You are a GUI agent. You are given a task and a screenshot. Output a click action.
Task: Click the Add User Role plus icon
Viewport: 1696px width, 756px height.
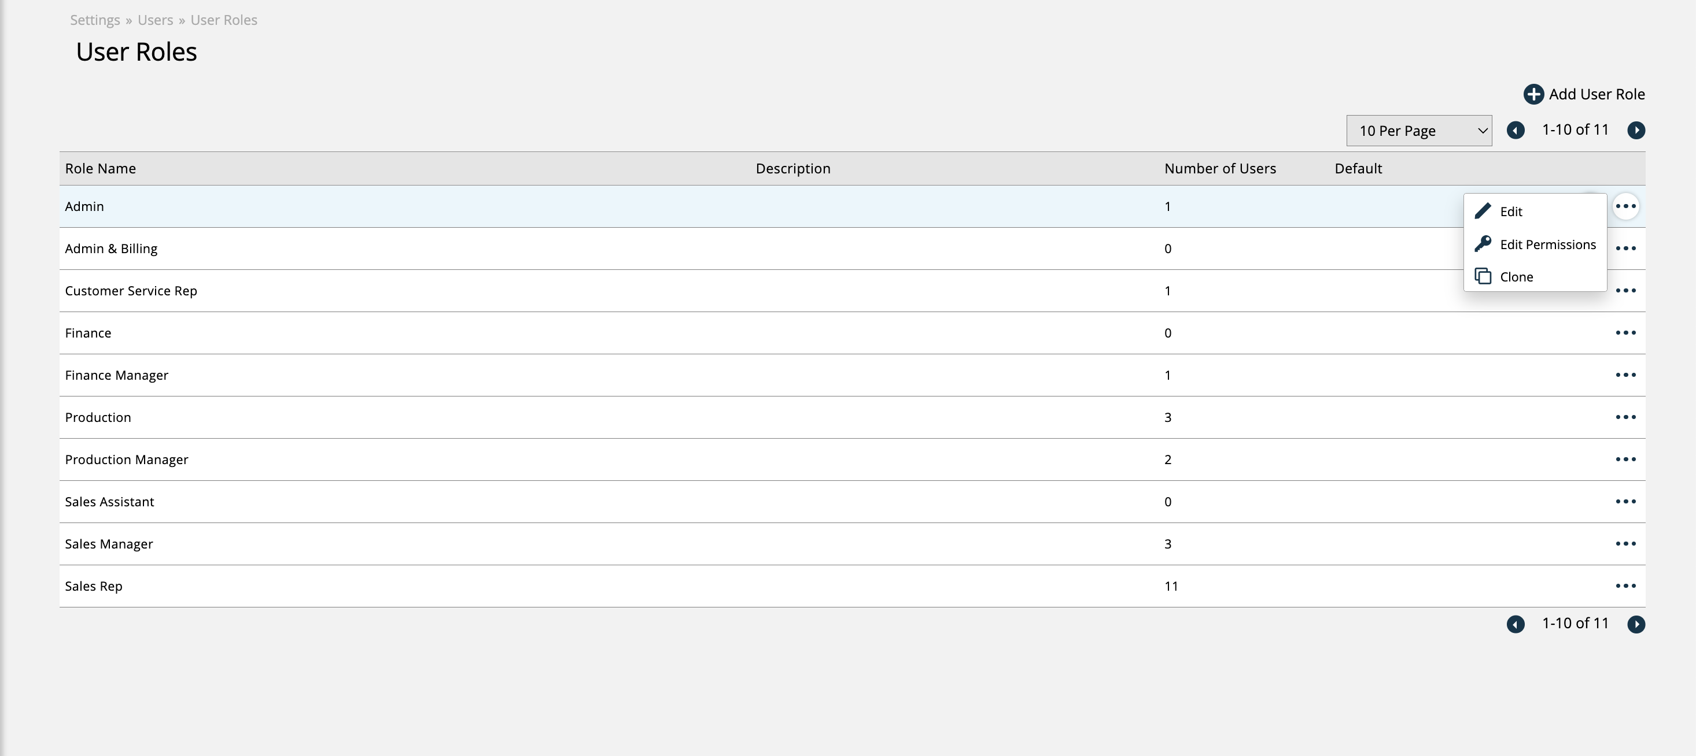1533,94
